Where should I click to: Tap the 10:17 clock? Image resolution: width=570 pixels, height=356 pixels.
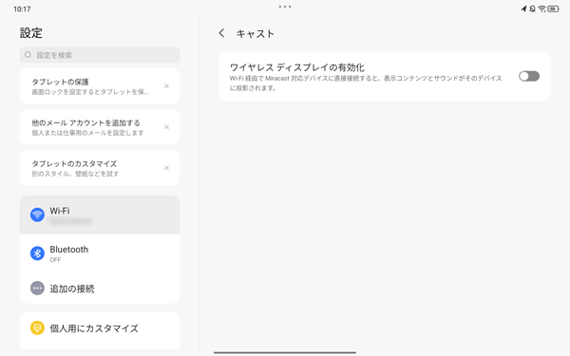[x=22, y=9]
